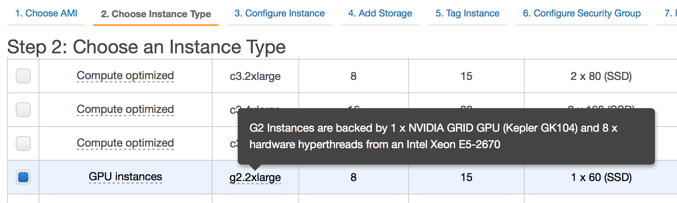Uncheck the g2.2xlarge GPU instance checkbox
Image resolution: width=677 pixels, height=203 pixels.
[23, 177]
